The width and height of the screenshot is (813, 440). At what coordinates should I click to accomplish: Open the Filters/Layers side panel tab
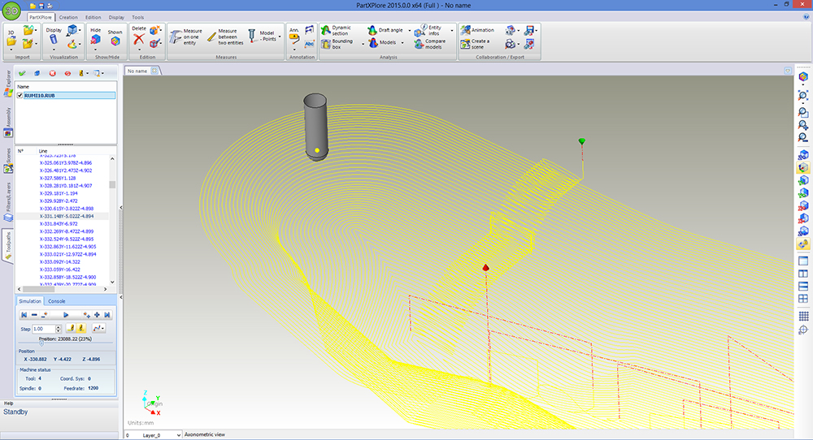8,202
